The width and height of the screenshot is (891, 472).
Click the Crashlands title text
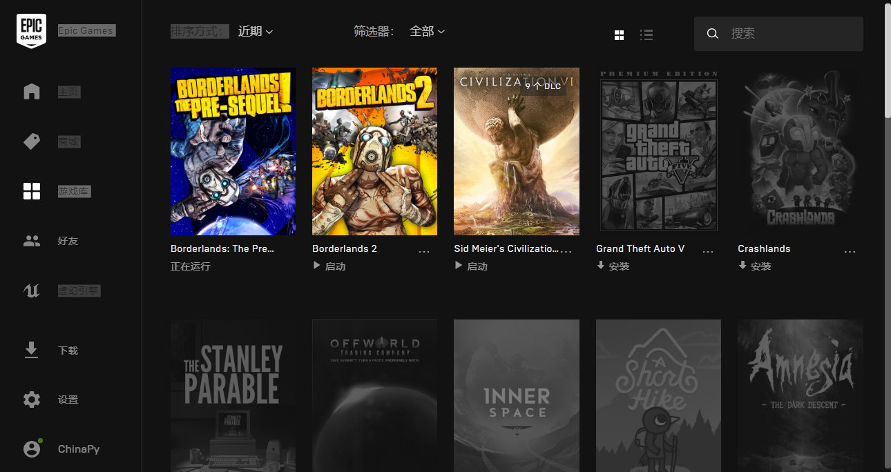point(764,248)
